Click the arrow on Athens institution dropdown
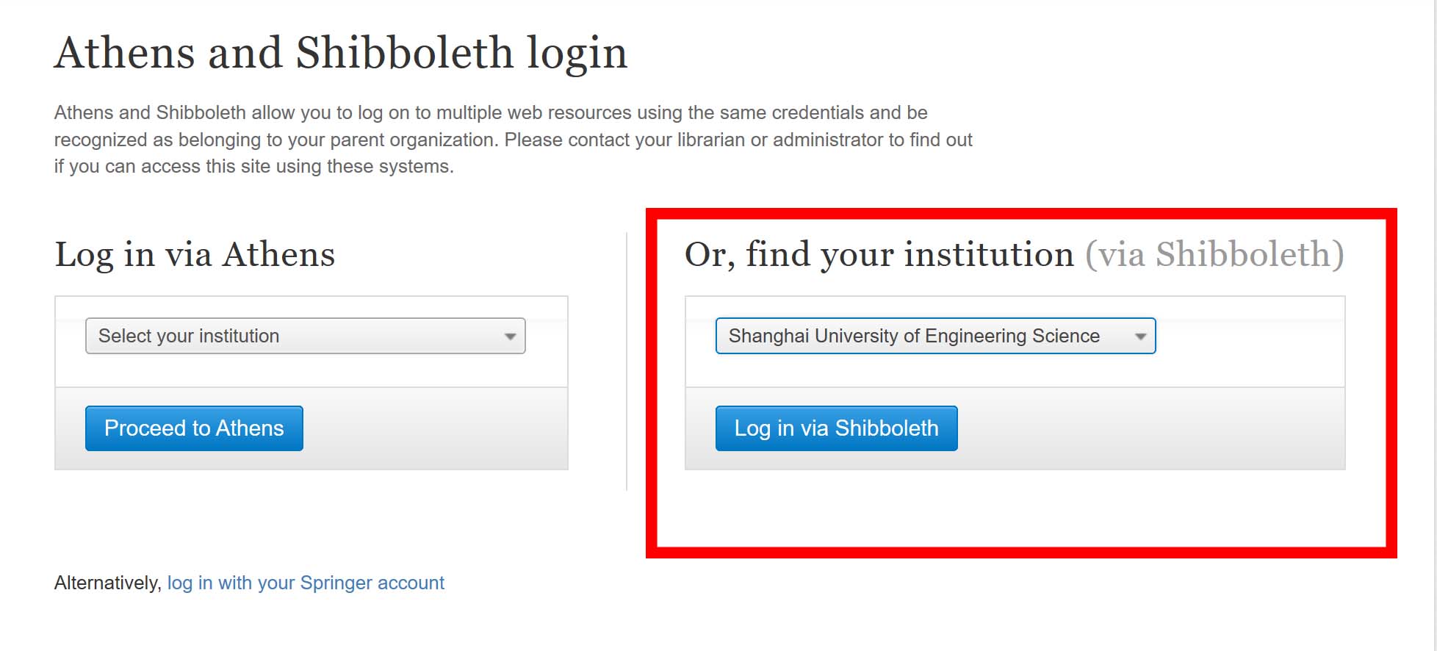This screenshot has width=1437, height=651. pos(510,337)
